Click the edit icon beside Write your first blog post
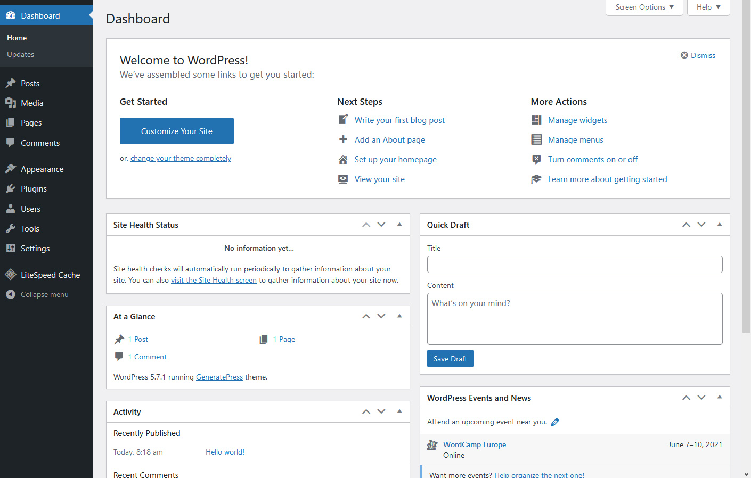This screenshot has height=478, width=751. point(344,119)
